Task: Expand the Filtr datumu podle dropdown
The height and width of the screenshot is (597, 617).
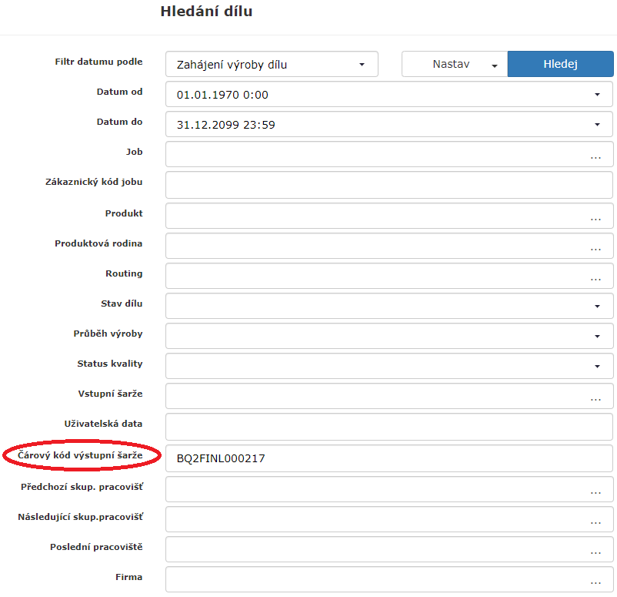Action: coord(362,65)
